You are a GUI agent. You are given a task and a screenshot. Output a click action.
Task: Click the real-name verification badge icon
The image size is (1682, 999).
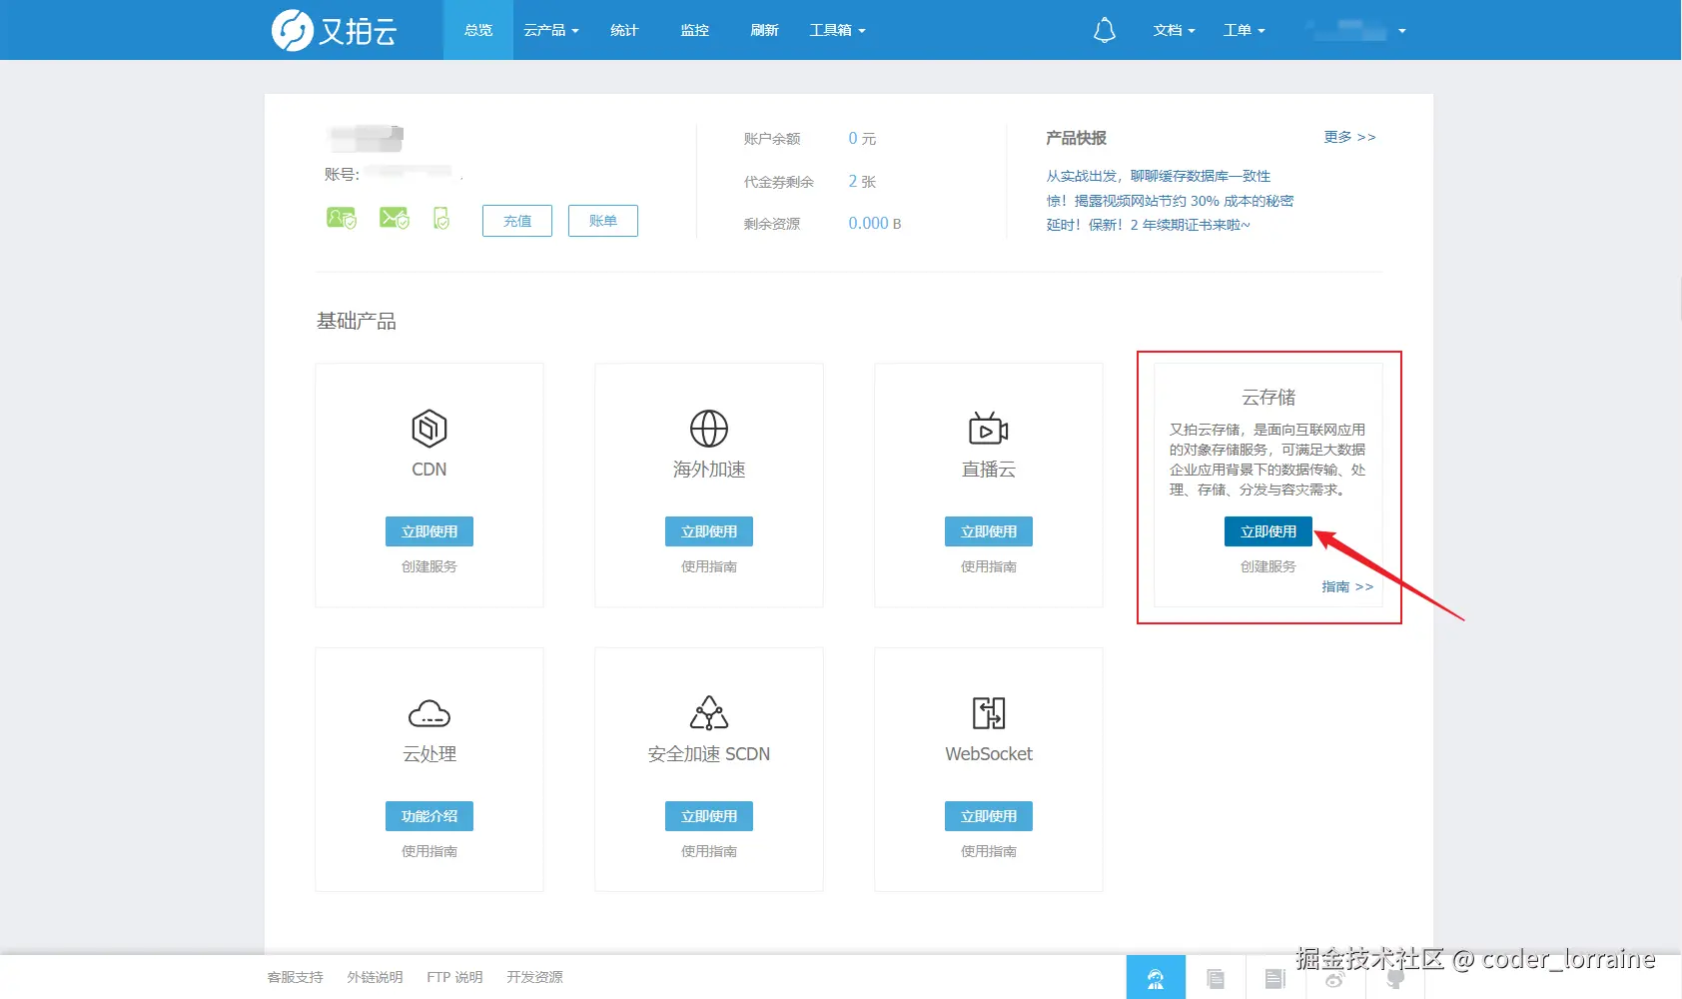pos(342,218)
